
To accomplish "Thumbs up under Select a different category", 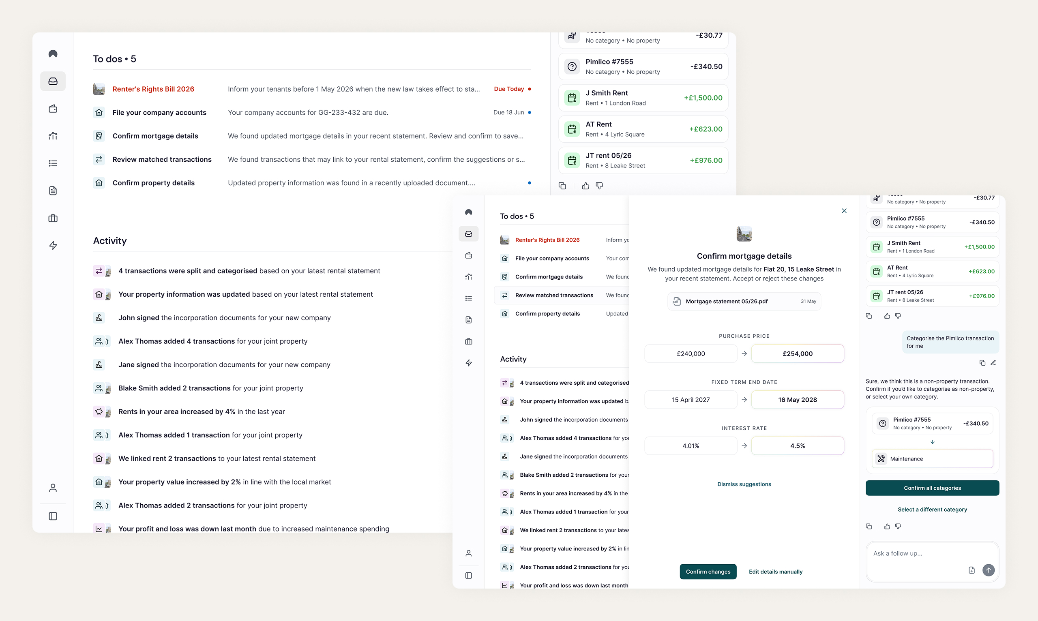I will point(887,527).
